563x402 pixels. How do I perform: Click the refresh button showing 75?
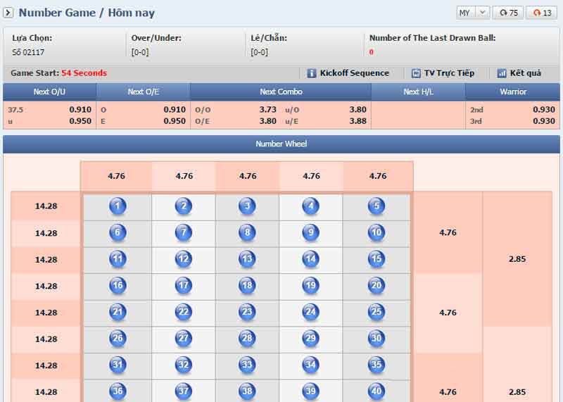[x=507, y=13]
